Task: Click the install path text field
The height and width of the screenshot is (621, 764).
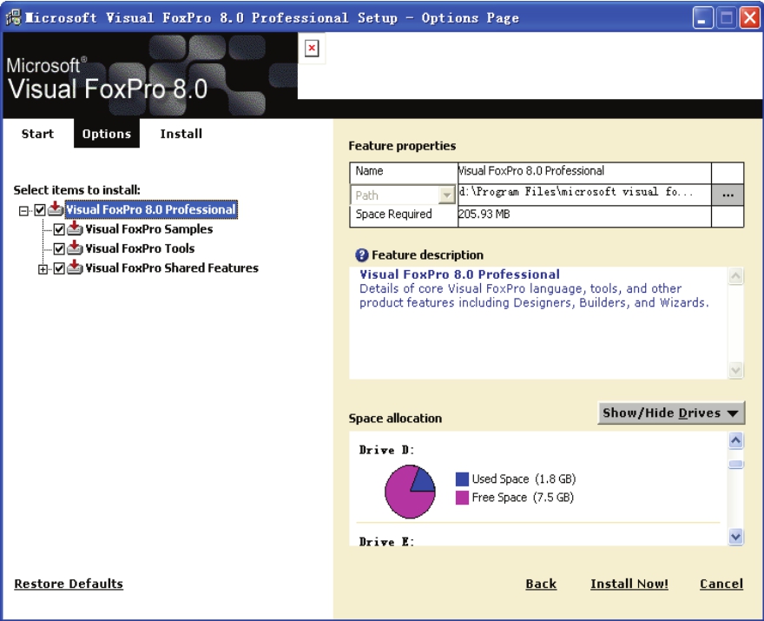Action: click(584, 194)
